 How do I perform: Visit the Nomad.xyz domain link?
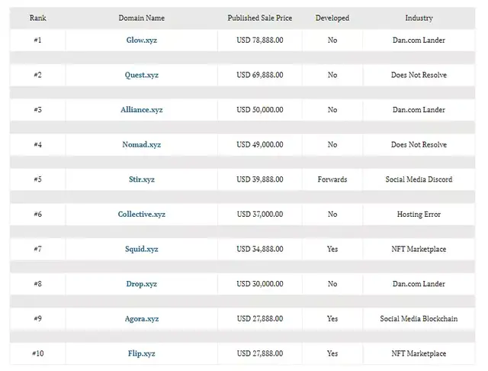tap(141, 144)
